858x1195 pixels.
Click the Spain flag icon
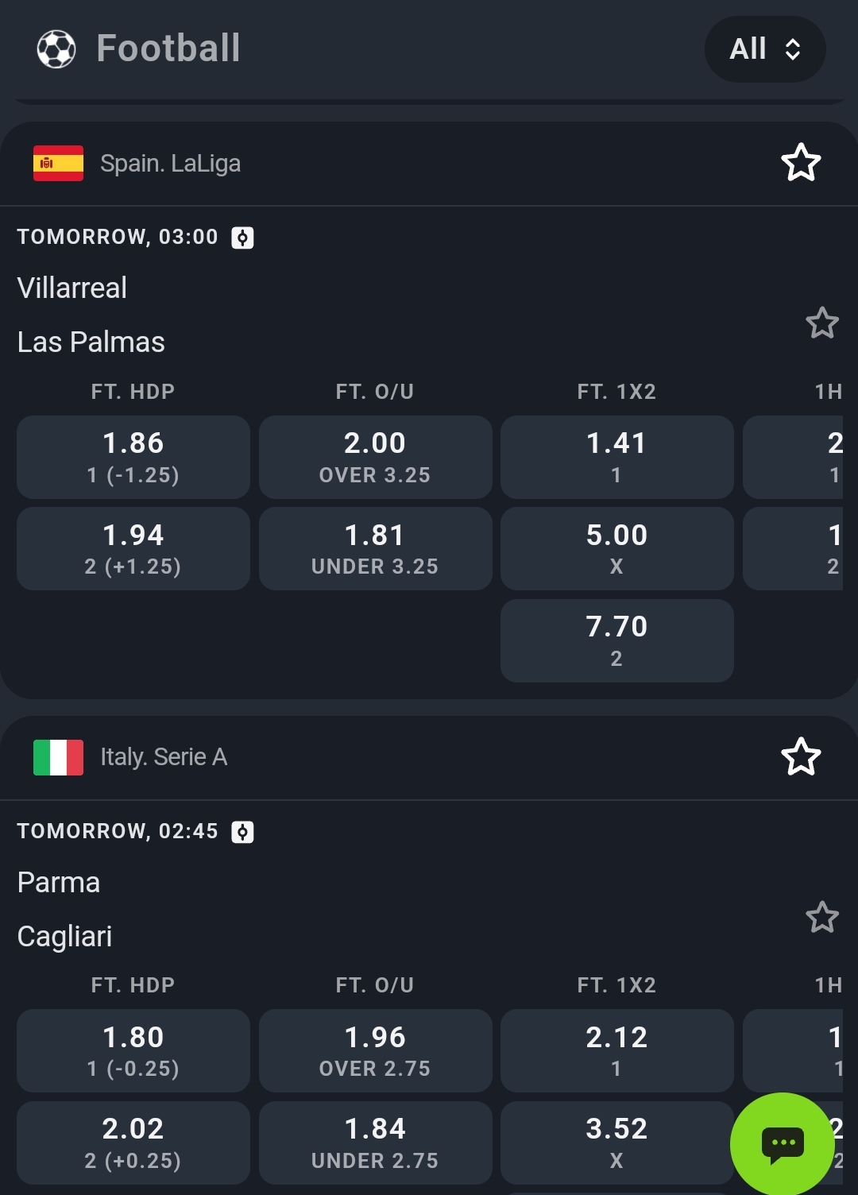click(58, 164)
